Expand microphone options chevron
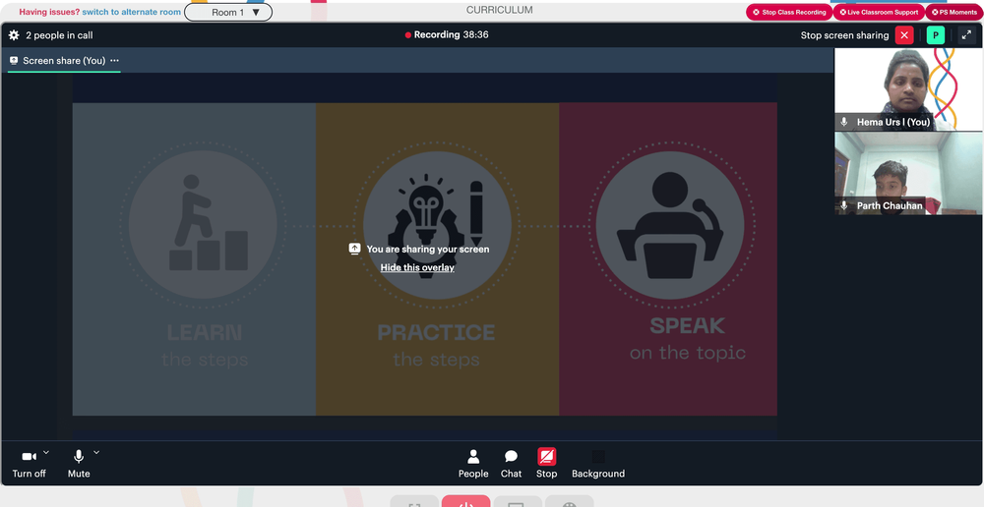Viewport: 984px width, 507px height. [96, 452]
